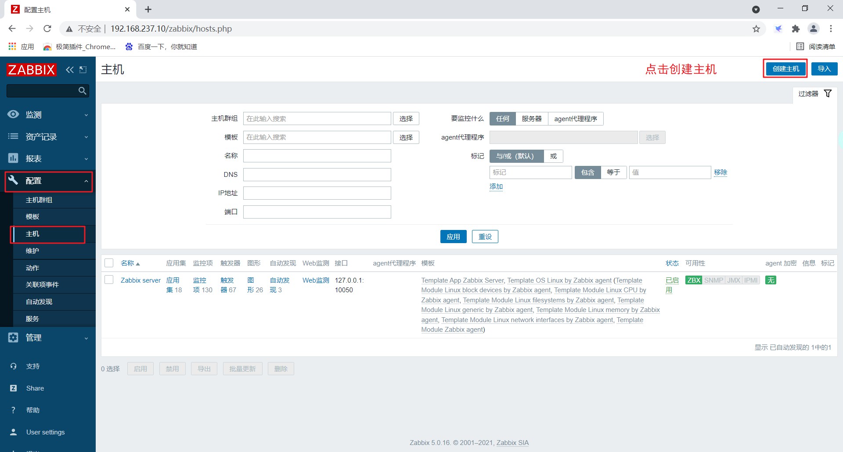Screen dimensions: 843x452
Task: Open 关联项事件 submenu item
Action: point(54,284)
